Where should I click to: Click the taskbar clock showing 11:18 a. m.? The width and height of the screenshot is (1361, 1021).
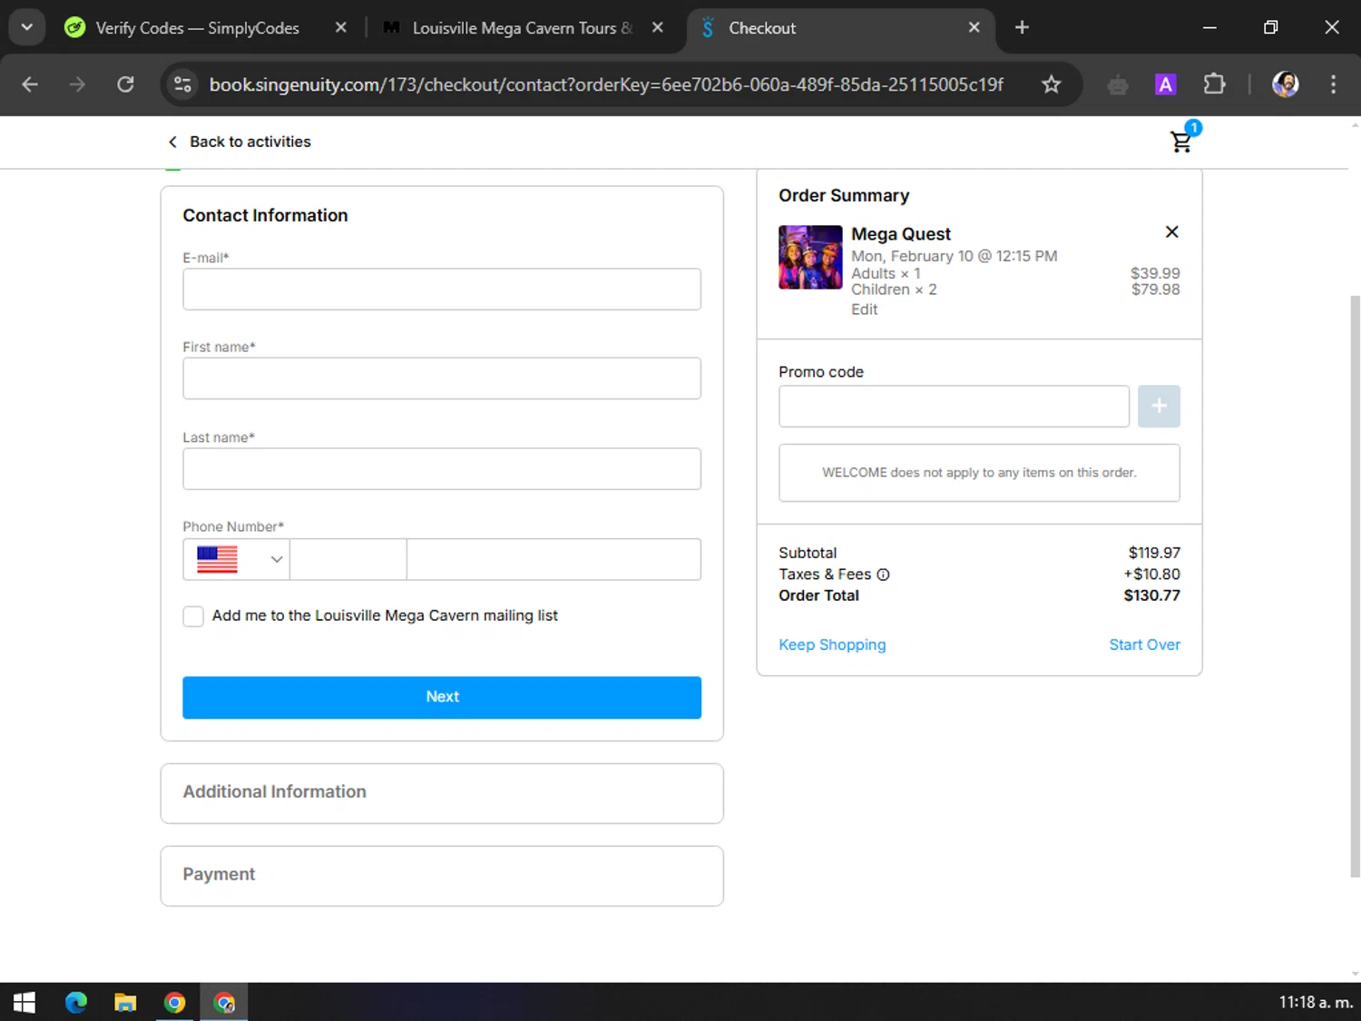(1316, 1002)
